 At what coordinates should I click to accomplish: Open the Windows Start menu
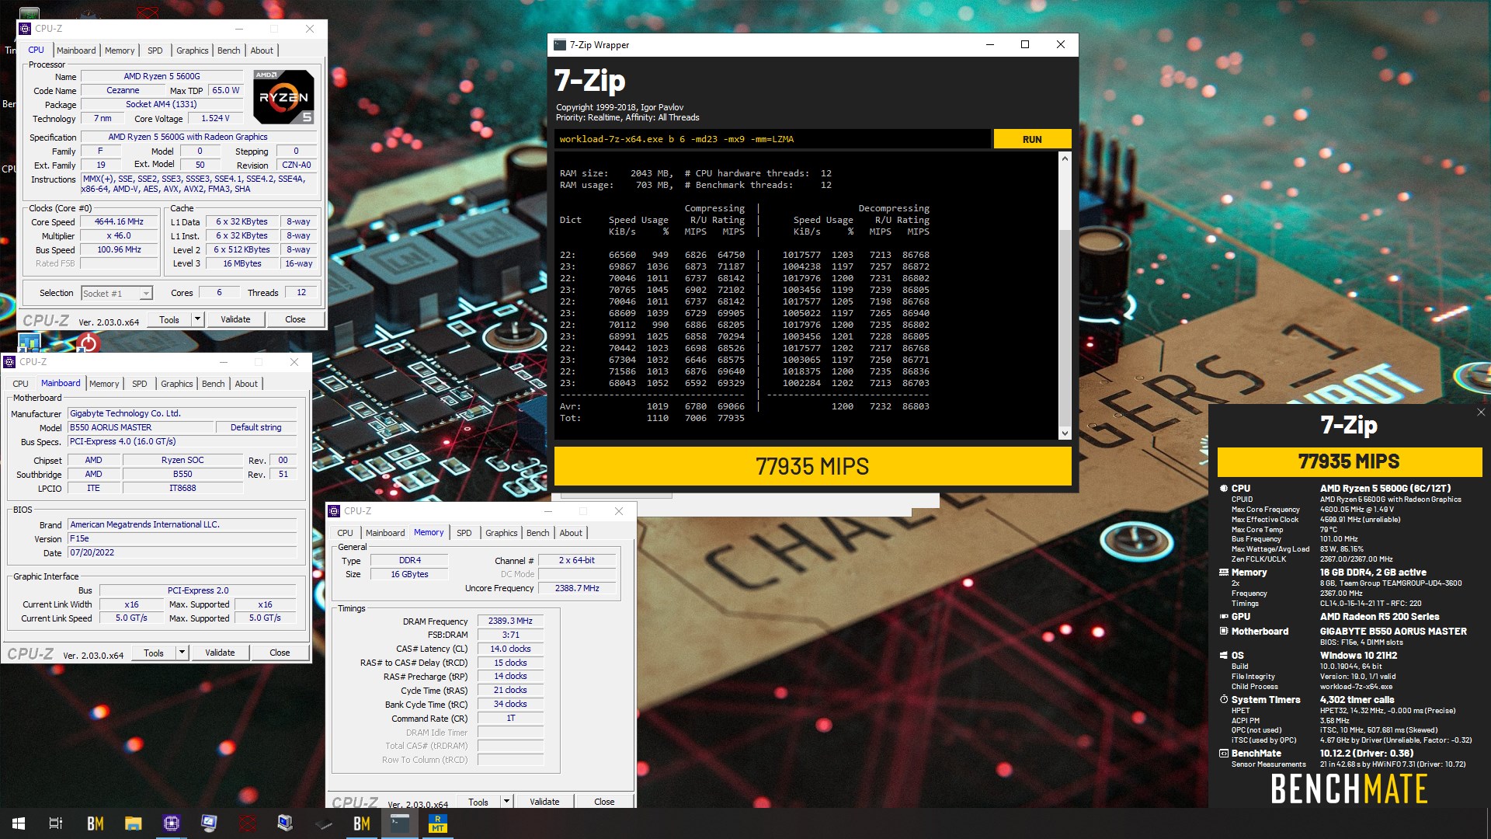(x=19, y=823)
